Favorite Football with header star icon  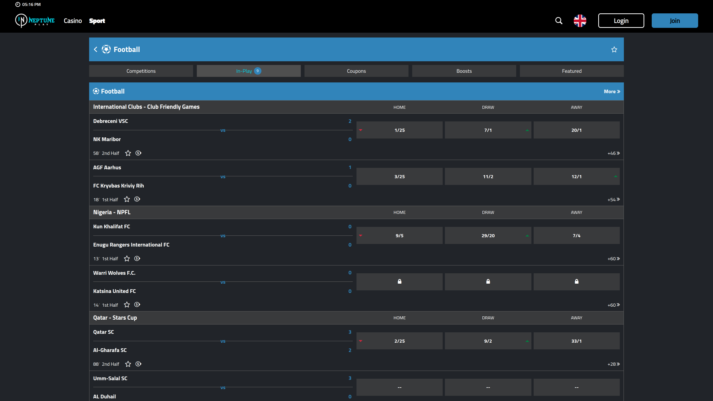click(x=614, y=49)
